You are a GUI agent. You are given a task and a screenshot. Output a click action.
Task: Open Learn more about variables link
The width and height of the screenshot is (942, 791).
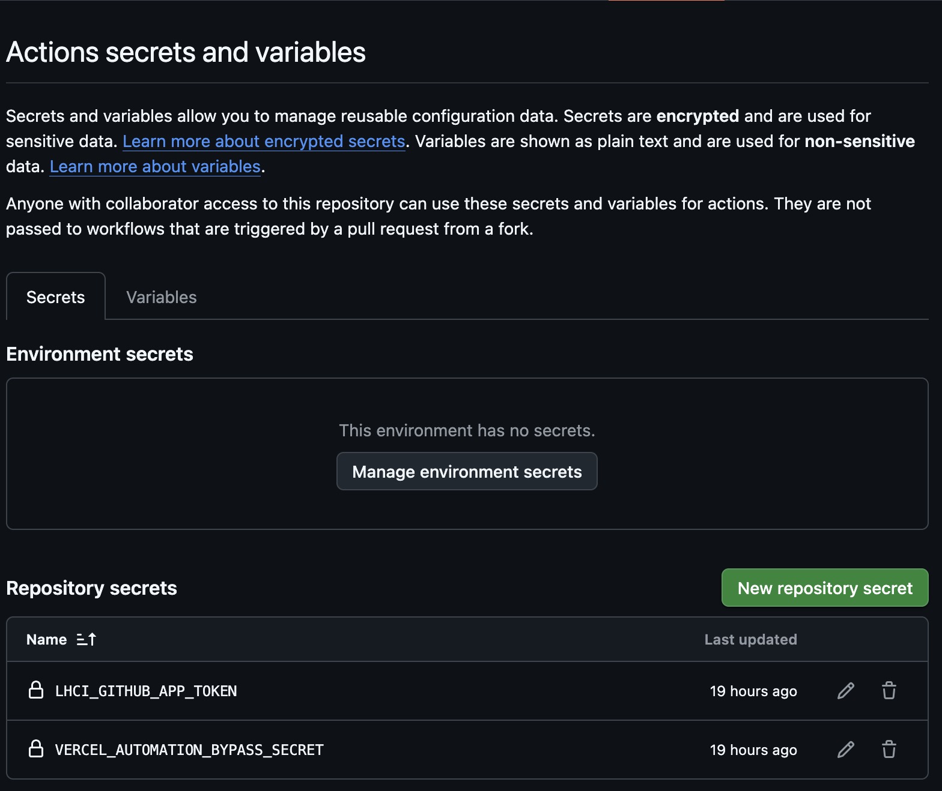click(x=155, y=166)
